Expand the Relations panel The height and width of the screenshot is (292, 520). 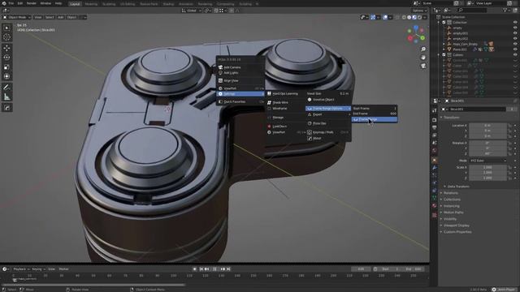coord(451,193)
